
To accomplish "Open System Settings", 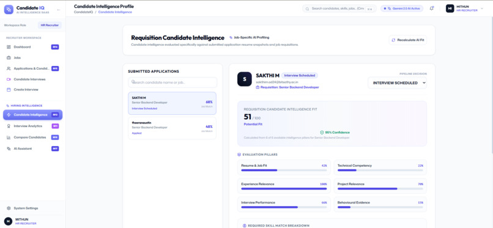I will (32, 208).
